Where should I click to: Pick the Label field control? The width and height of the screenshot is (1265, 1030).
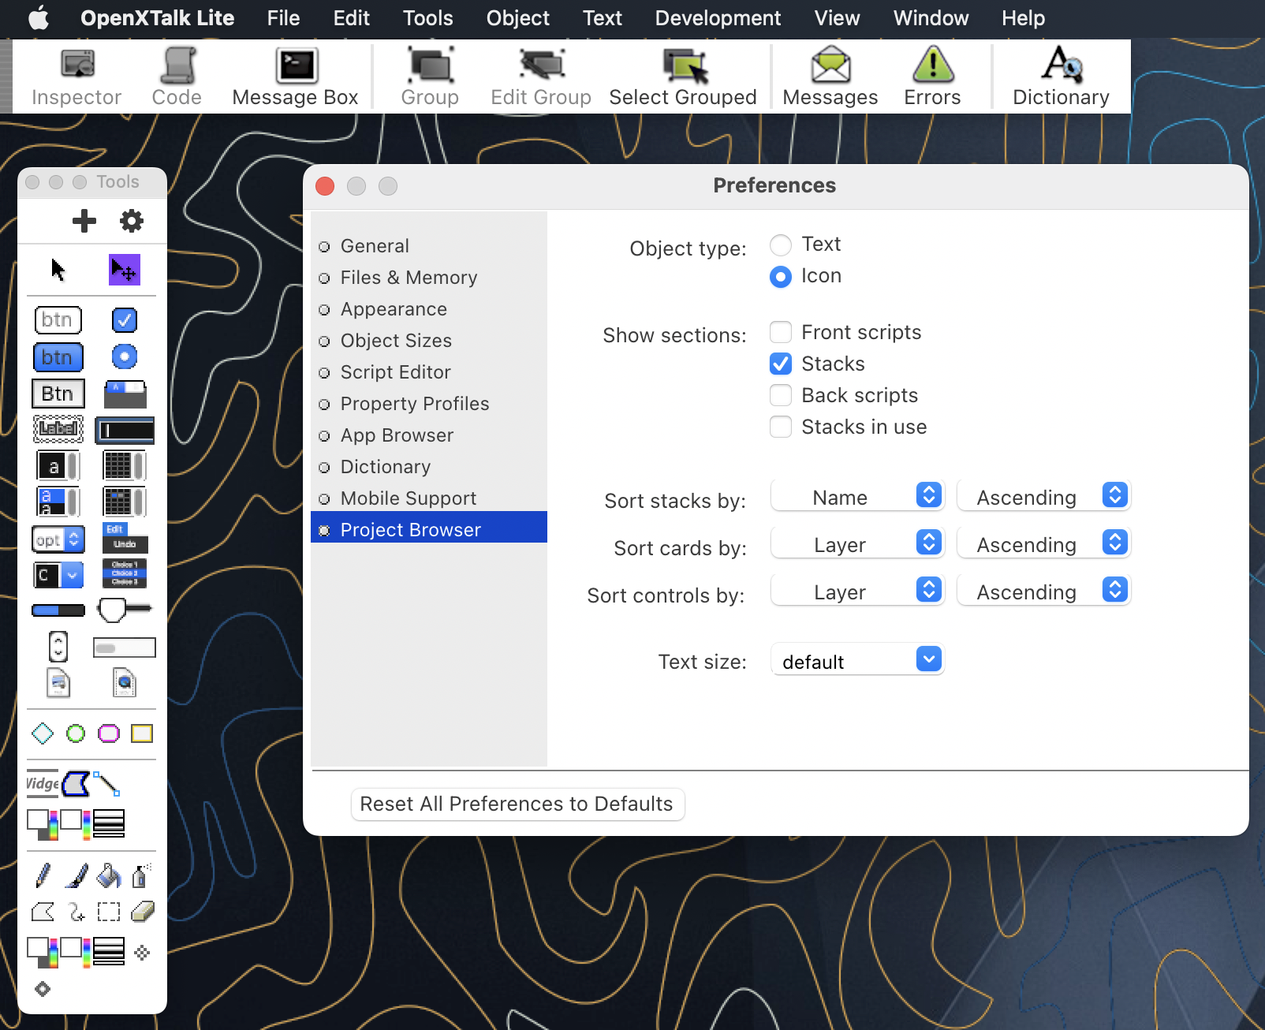[58, 429]
